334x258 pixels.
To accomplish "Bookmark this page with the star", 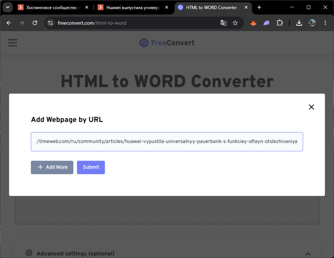I will click(235, 23).
